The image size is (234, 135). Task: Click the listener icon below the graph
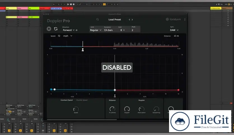tap(115, 96)
